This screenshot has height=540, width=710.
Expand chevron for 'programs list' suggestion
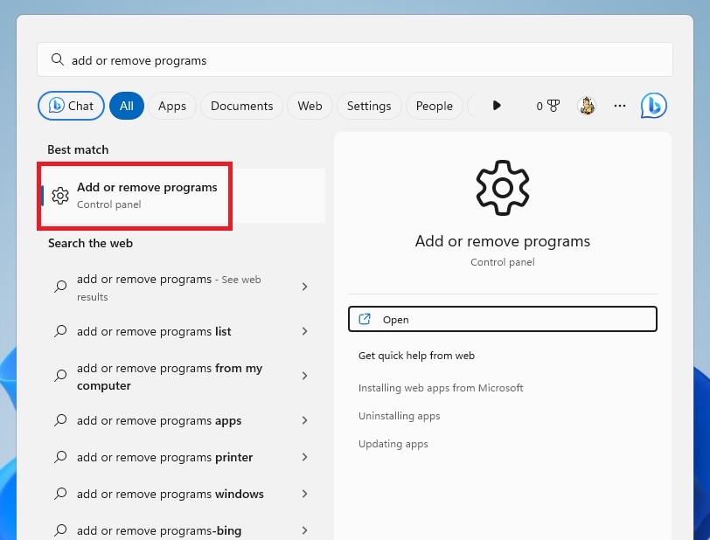(x=305, y=331)
